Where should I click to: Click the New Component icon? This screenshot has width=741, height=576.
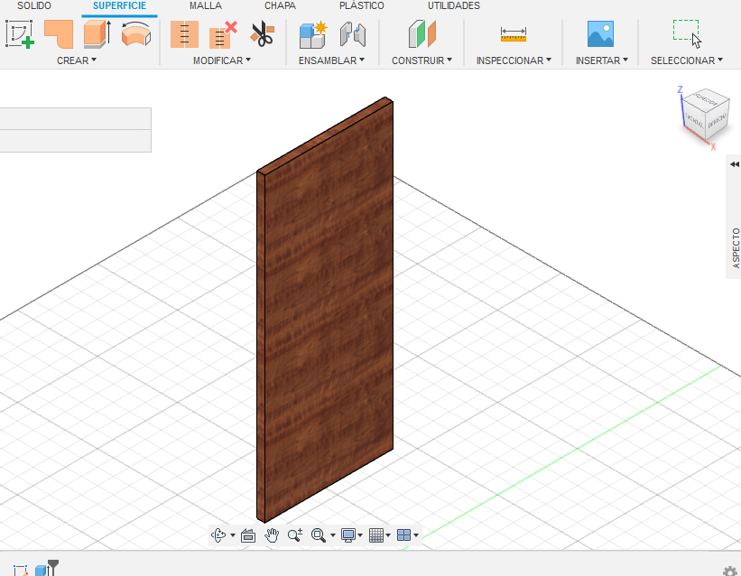(x=313, y=34)
